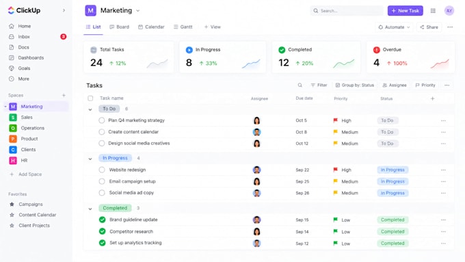Create a New Task
The width and height of the screenshot is (465, 262).
[405, 11]
